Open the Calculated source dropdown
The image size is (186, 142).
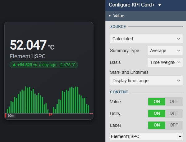pos(146,39)
